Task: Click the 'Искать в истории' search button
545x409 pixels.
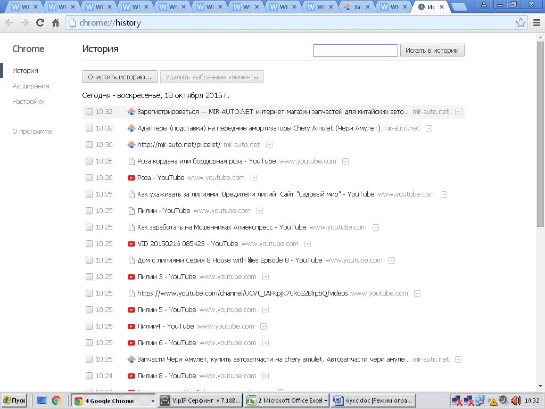Action: (x=432, y=51)
